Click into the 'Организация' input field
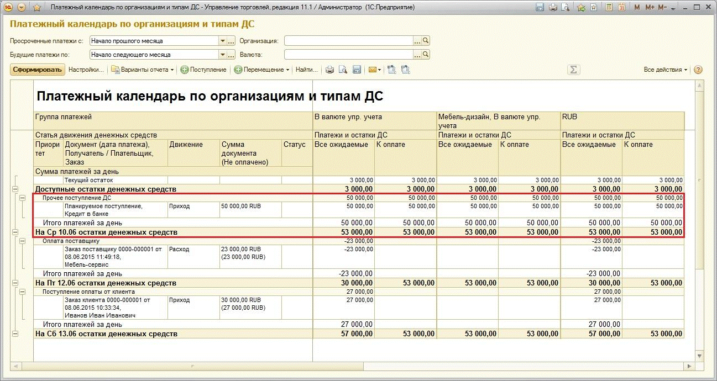 [x=348, y=40]
